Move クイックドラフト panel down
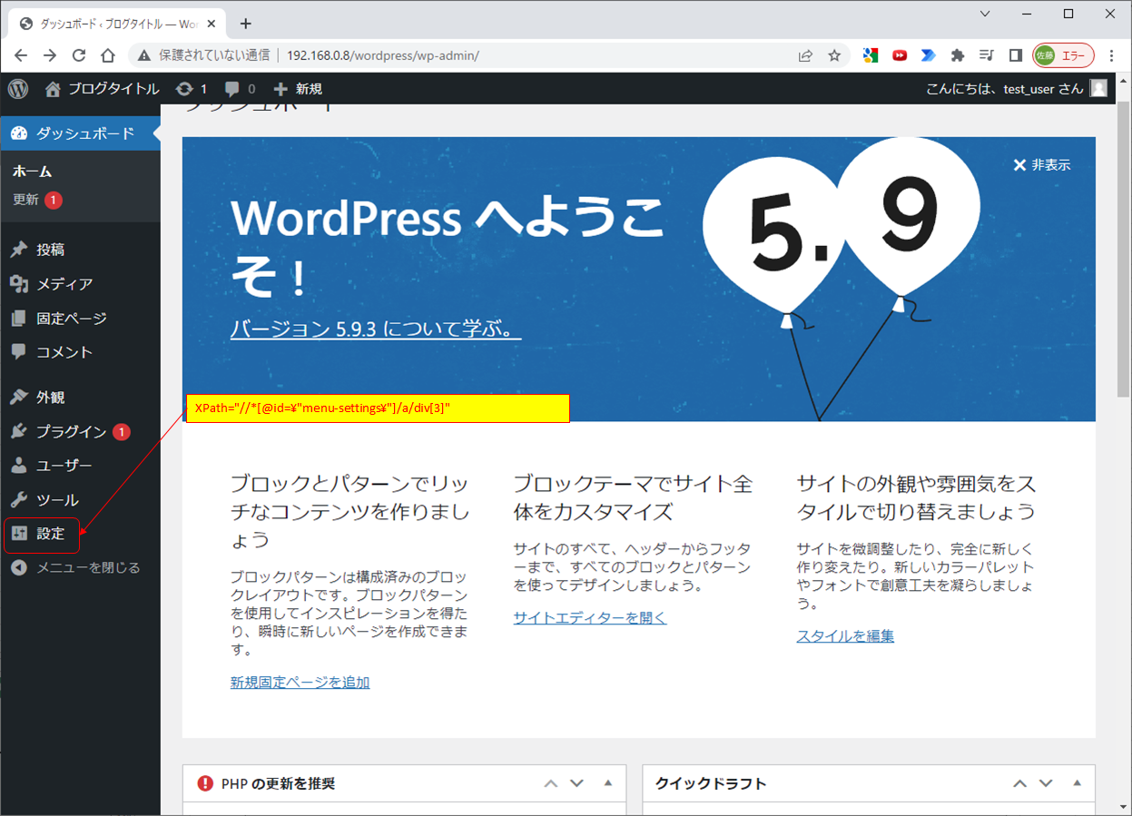 1046,783
